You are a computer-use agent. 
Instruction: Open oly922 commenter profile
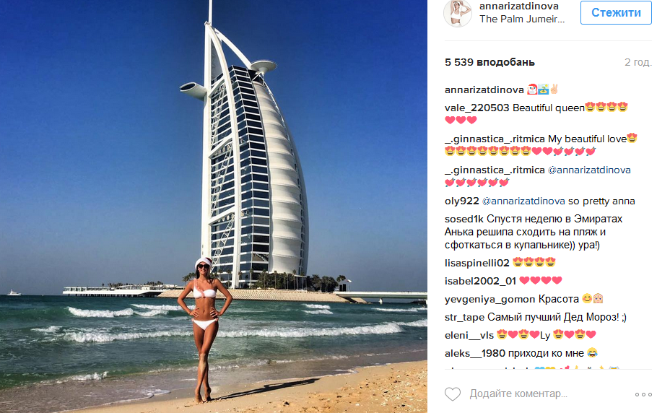(462, 201)
